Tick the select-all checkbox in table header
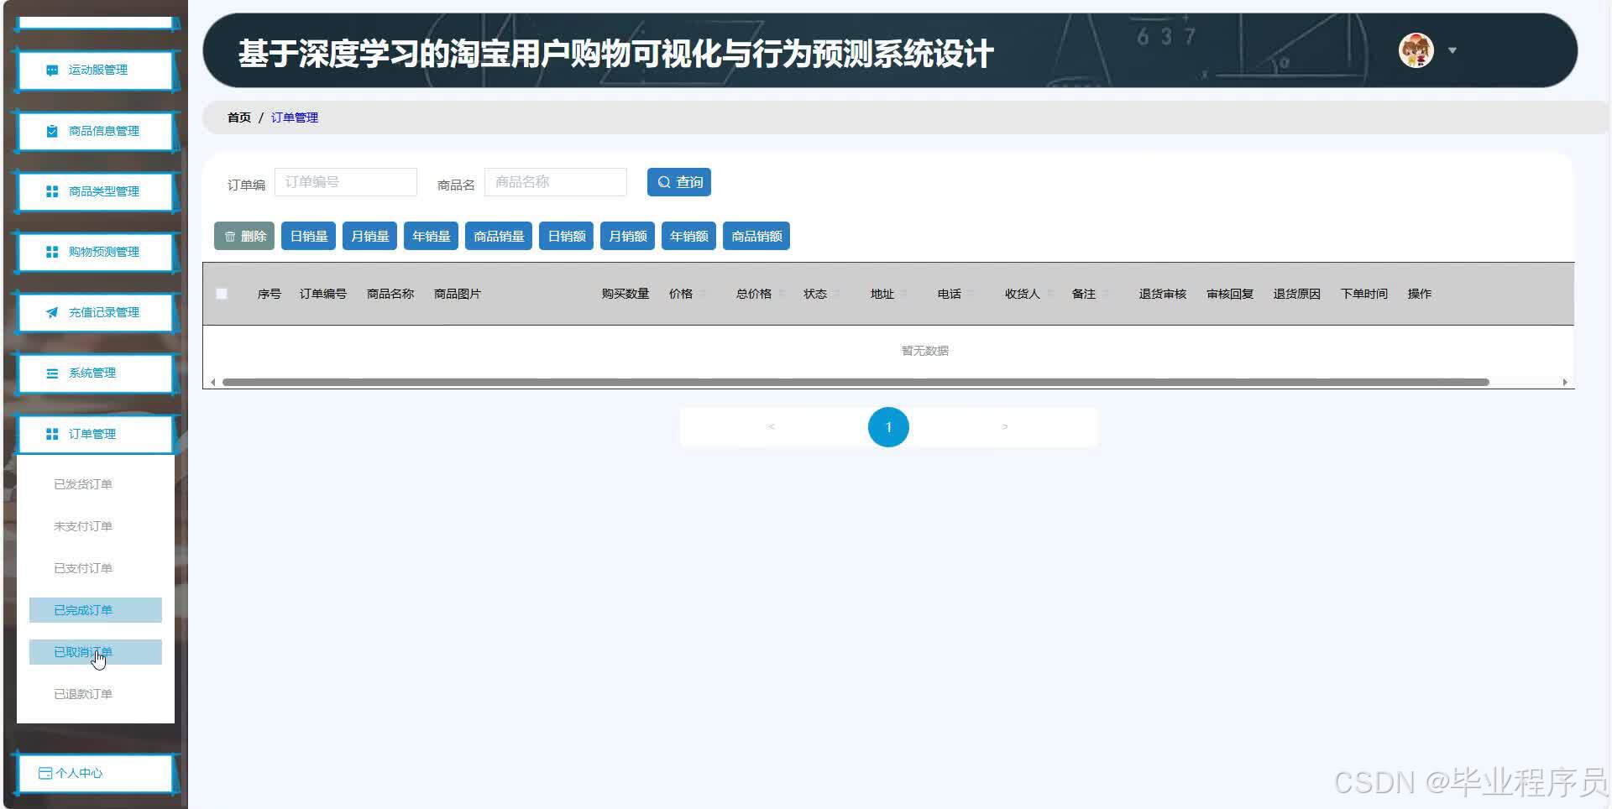 [x=222, y=294]
